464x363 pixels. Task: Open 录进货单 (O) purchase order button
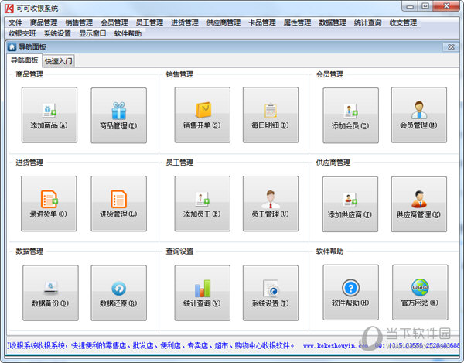click(49, 204)
